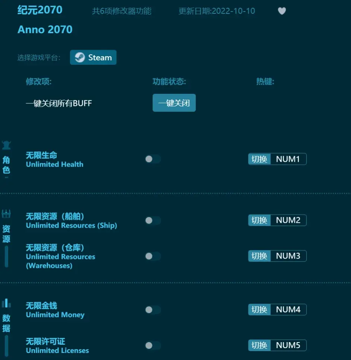Click the 无限金钱 Unlimited Money label
Screen dimensions: 351x360
click(x=55, y=310)
